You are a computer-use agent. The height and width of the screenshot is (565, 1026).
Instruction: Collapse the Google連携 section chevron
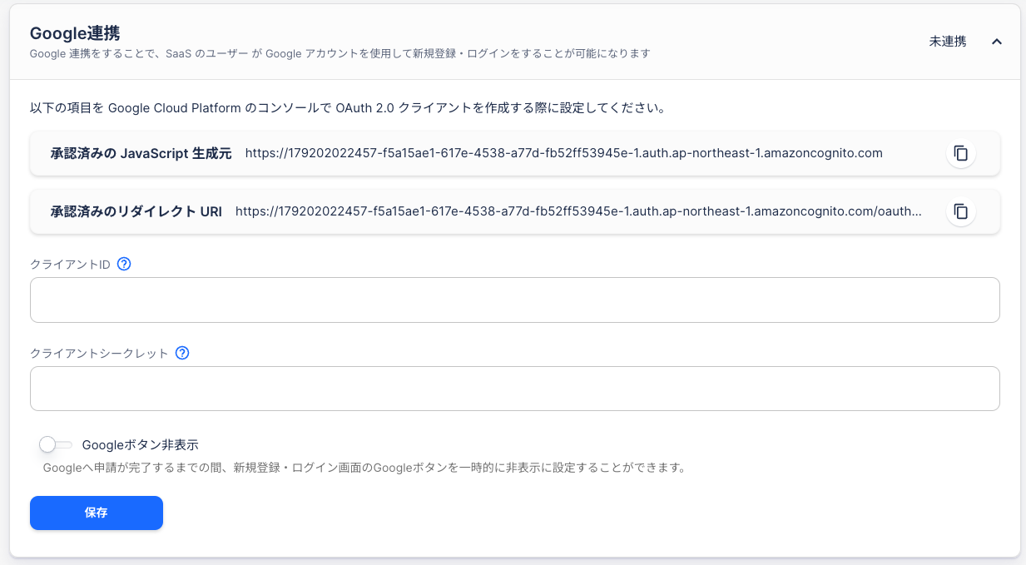point(997,42)
